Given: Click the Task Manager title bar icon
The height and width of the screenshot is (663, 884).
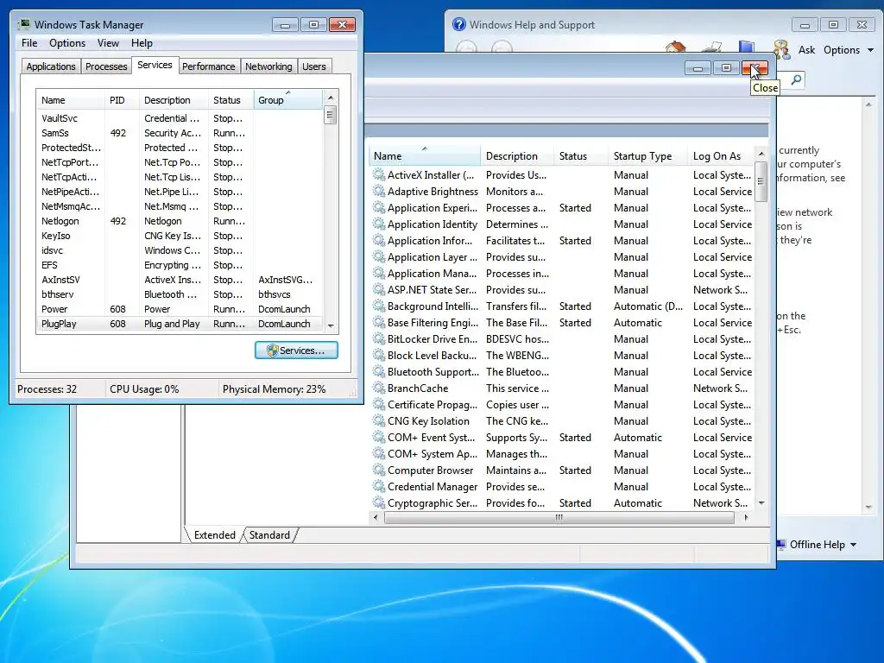Looking at the screenshot, I should click(24, 24).
